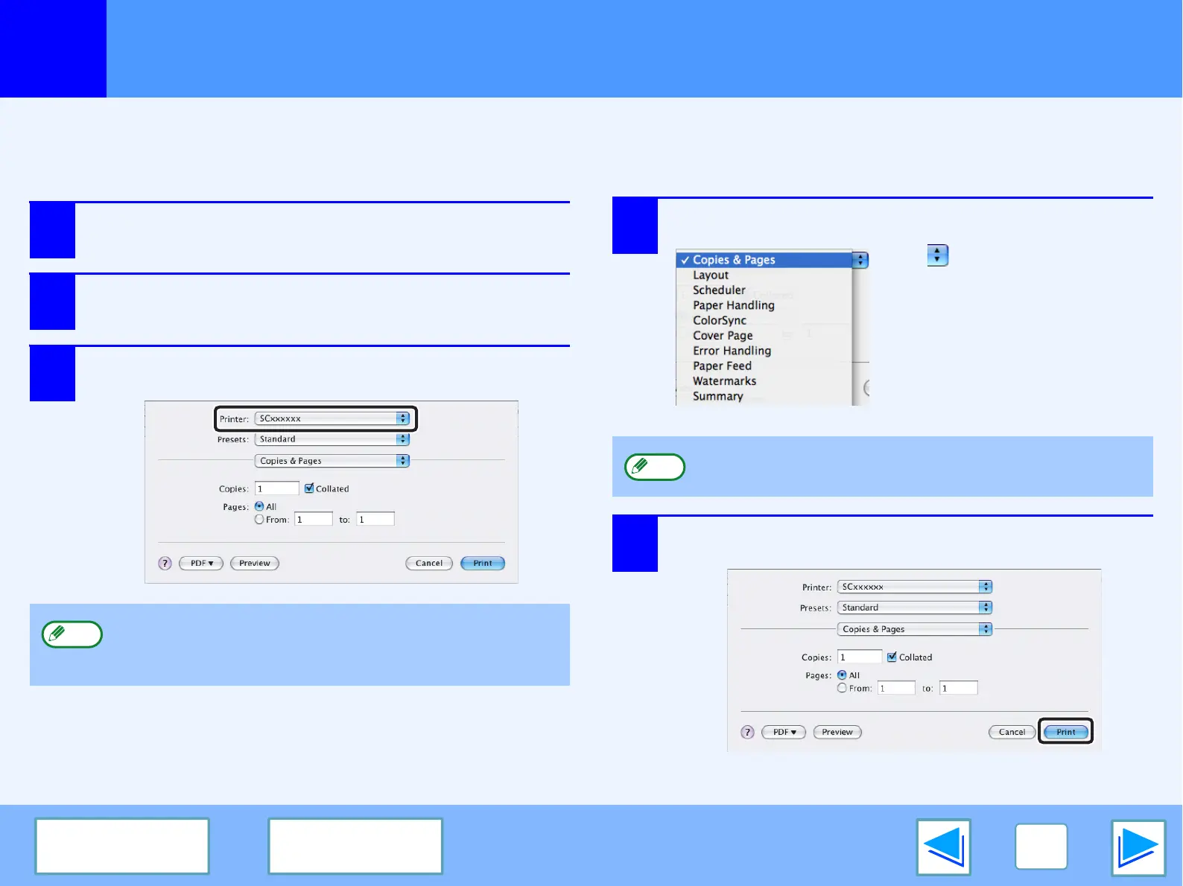Select All pages radio in lower-right dialog
The width and height of the screenshot is (1183, 886).
[x=842, y=675]
